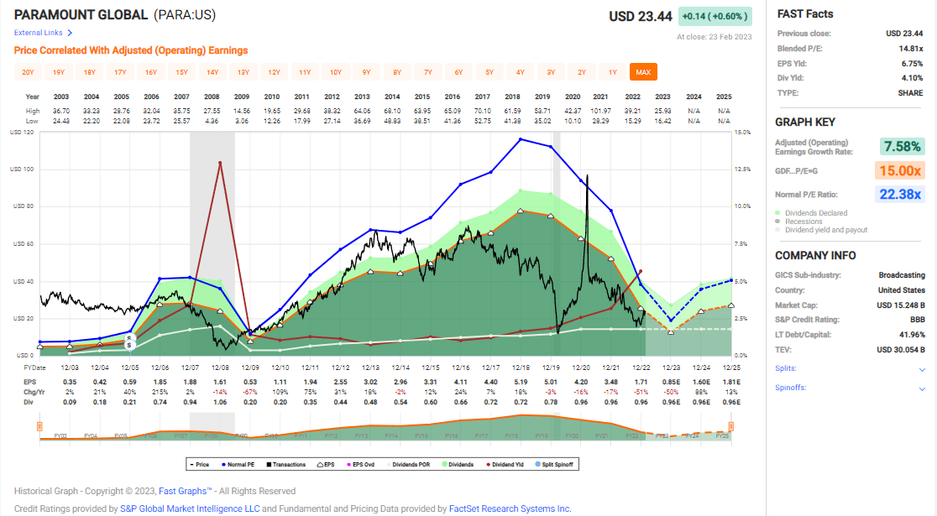Toggle Dividend yield and payout key item

(x=821, y=230)
